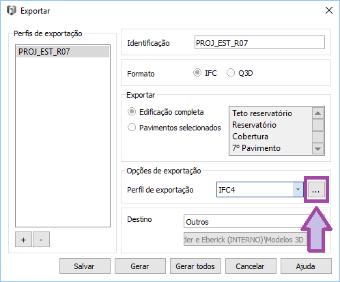This screenshot has height=282, width=340.
Task: Click floors list scroll up arrow
Action: click(317, 113)
